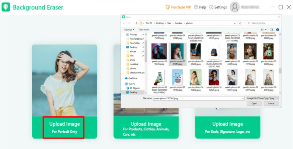Screen dimensions: 293x149
Task: Expand the Organize dropdown menu
Action: 129,29
